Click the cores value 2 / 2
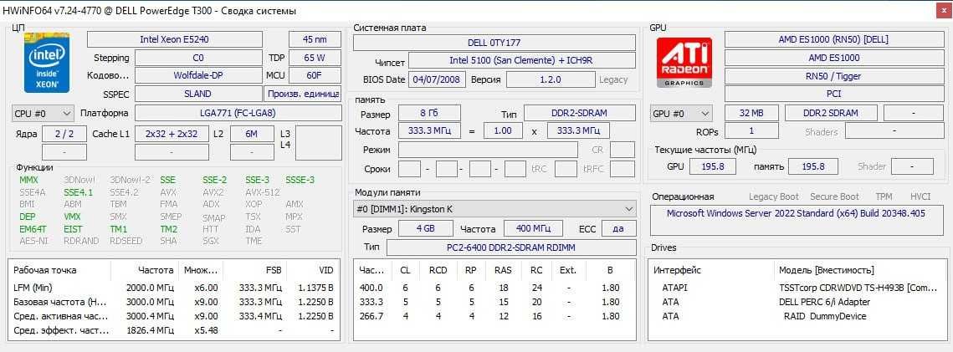This screenshot has height=352, width=953. pyautogui.click(x=64, y=134)
